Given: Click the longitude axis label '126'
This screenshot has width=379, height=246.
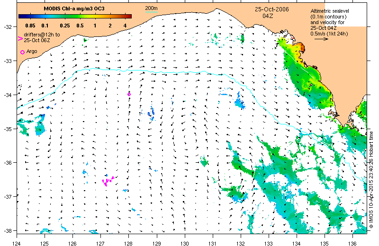Looking at the screenshot, I should (x=72, y=243).
